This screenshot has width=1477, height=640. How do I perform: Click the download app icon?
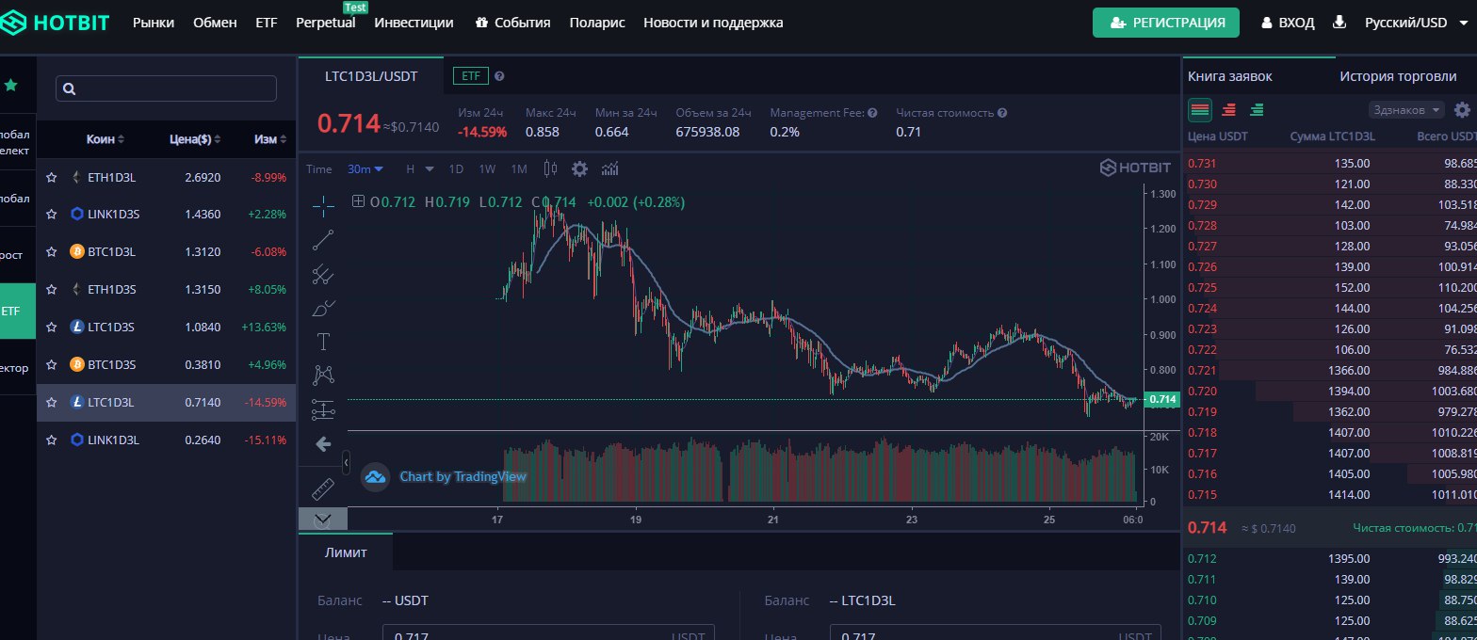coord(1340,22)
